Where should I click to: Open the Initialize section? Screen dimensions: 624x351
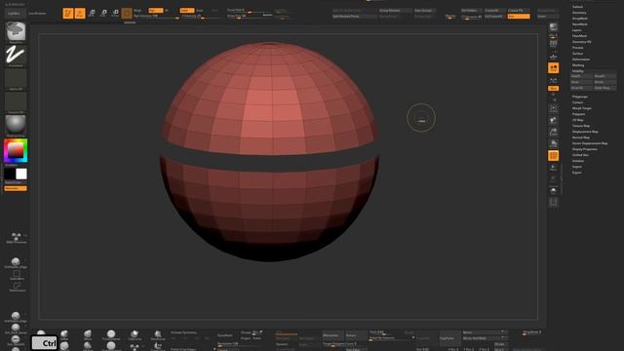pos(578,161)
